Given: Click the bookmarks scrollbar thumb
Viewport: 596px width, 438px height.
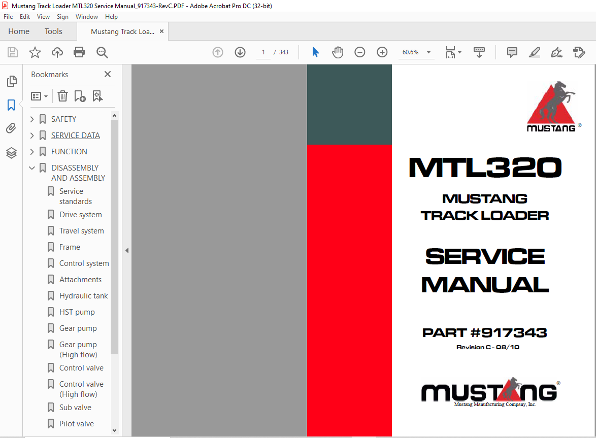Looking at the screenshot, I should pyautogui.click(x=114, y=237).
